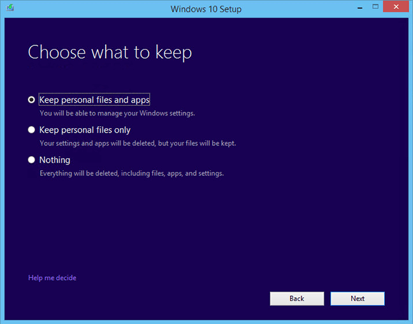This screenshot has width=413, height=324.
Task: Minimize the Windows 10 Setup window
Action: (x=360, y=8)
